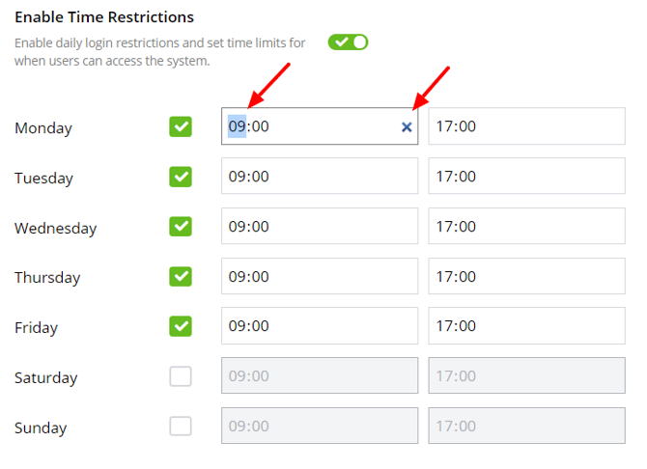Image resolution: width=647 pixels, height=469 pixels.
Task: Disable the Wednesday checkbox
Action: [181, 227]
